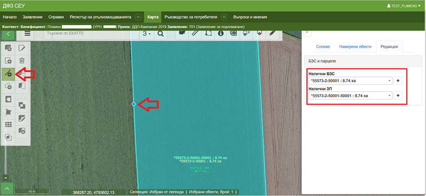
Task: Toggle the right side panel with chevron button
Action: click(307, 32)
